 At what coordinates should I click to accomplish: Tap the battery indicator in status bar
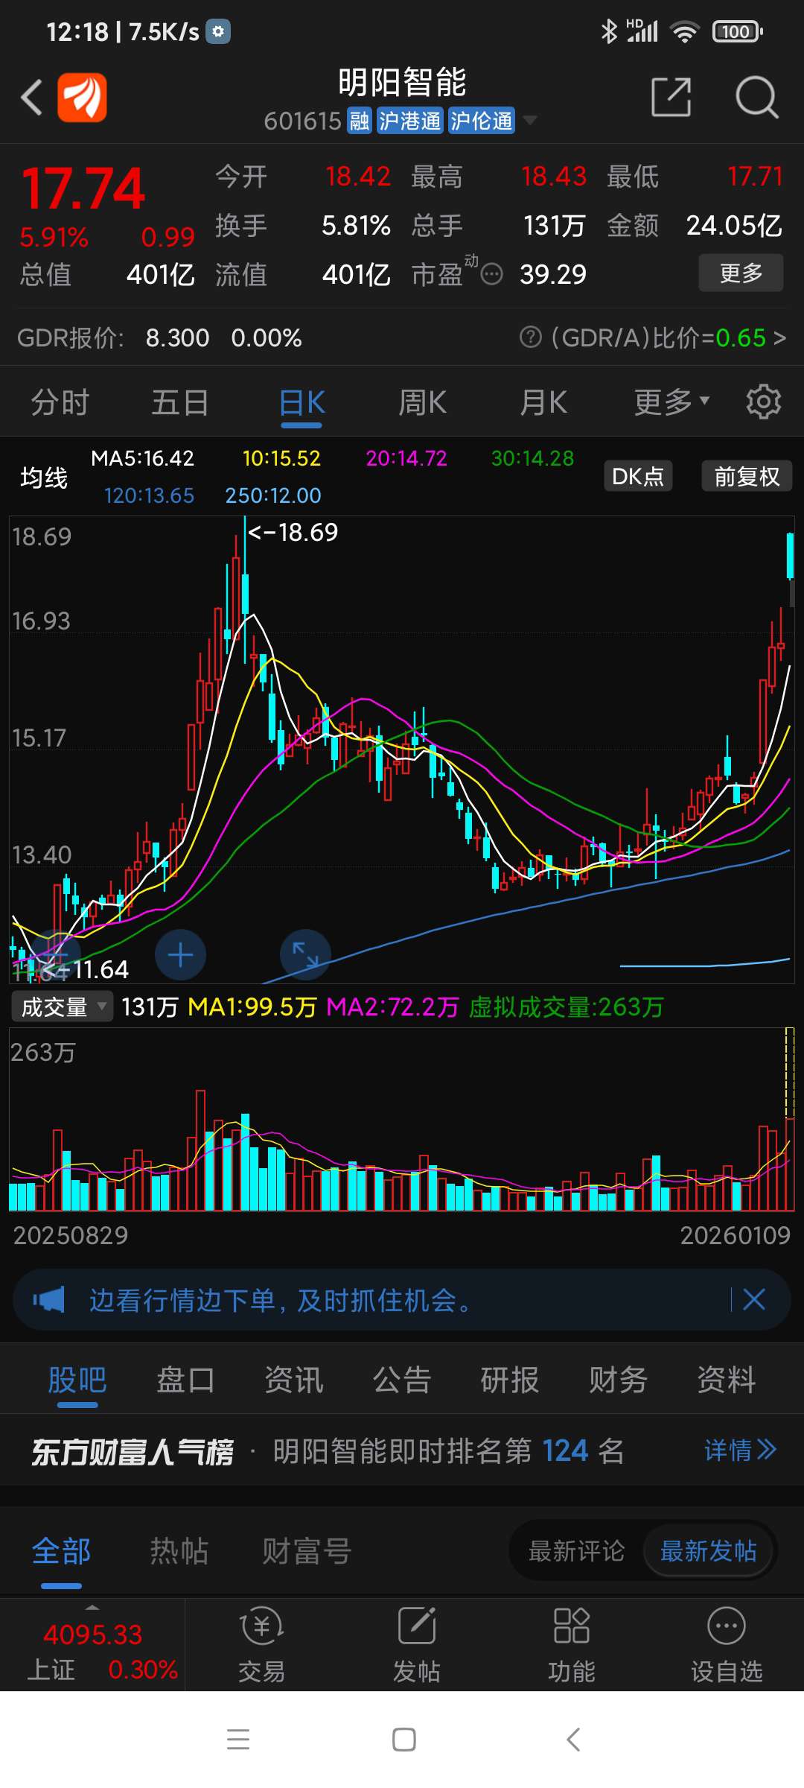[737, 31]
